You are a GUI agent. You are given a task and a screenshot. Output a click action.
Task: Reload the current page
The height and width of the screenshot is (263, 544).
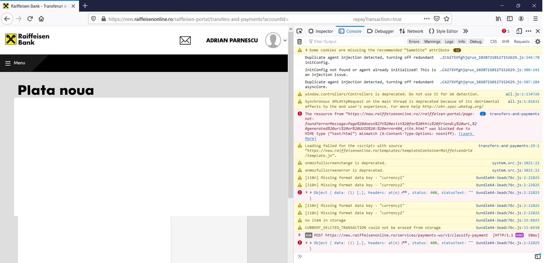[x=30, y=19]
